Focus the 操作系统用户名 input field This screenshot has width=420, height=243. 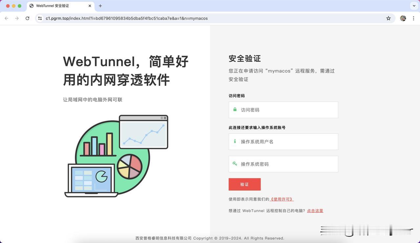coord(283,142)
